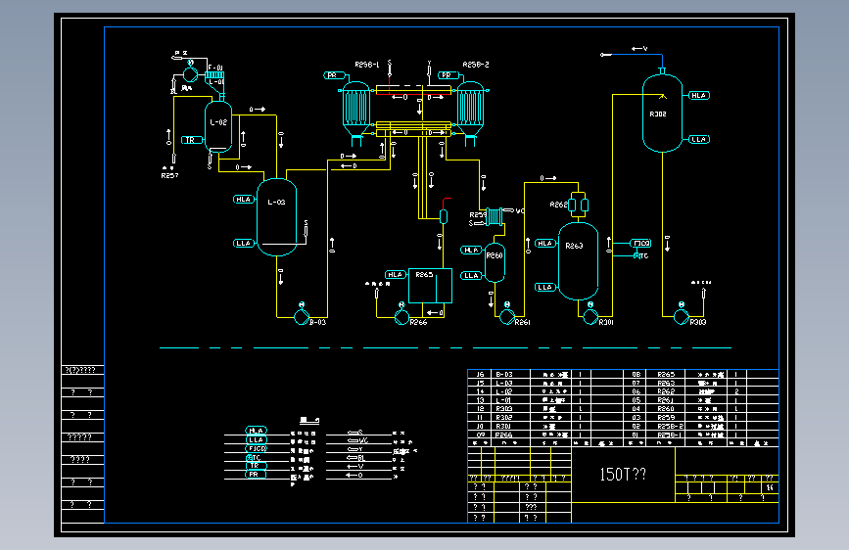Click the LLA tag on R302

(699, 139)
